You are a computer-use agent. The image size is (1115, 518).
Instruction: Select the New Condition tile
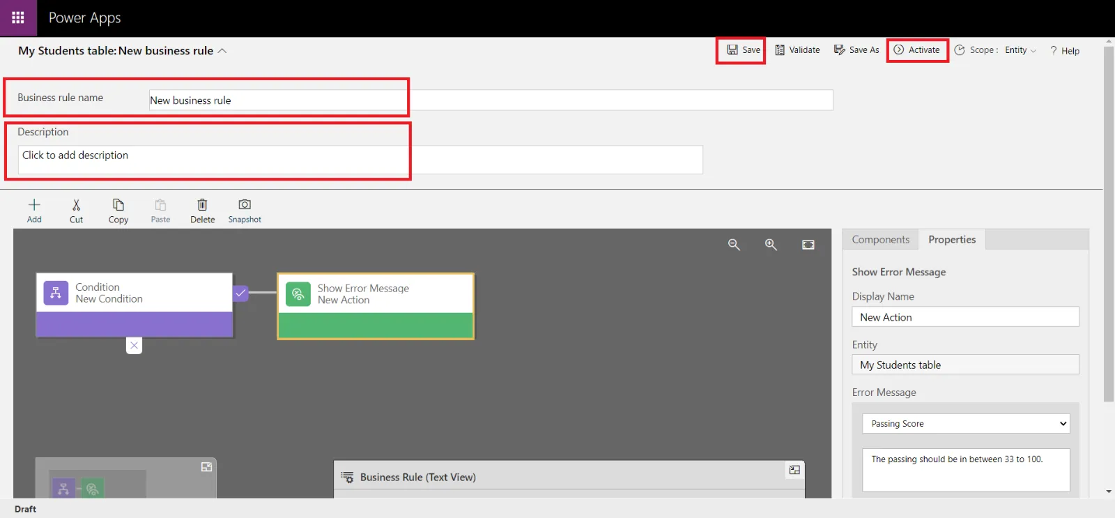(x=134, y=305)
